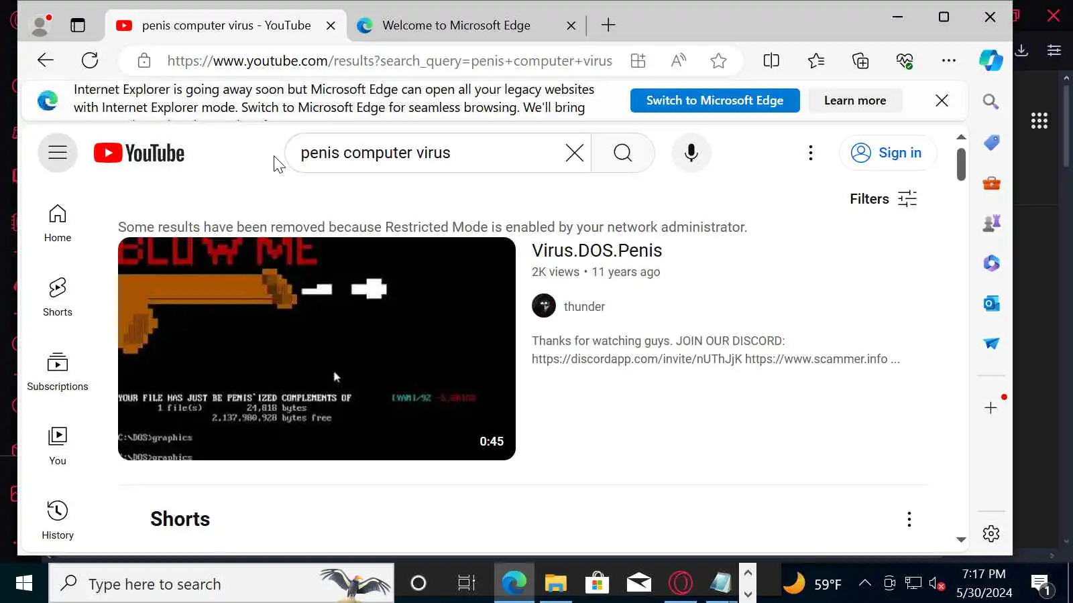This screenshot has width=1073, height=603.
Task: Visit the thunder channel
Action: [584, 306]
